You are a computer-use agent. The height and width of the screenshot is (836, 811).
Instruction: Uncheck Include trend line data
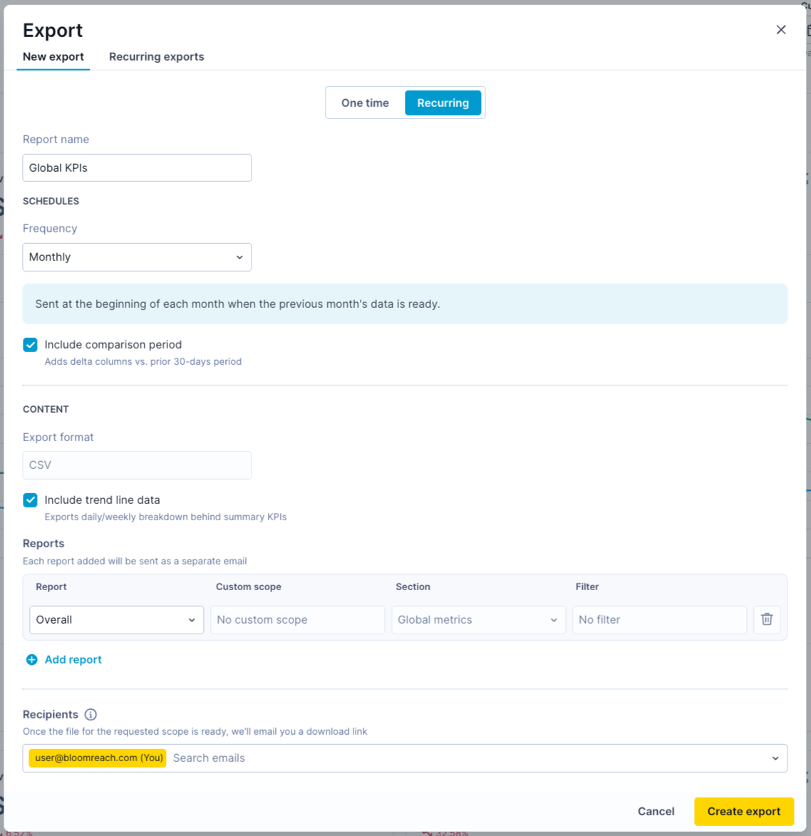tap(31, 500)
